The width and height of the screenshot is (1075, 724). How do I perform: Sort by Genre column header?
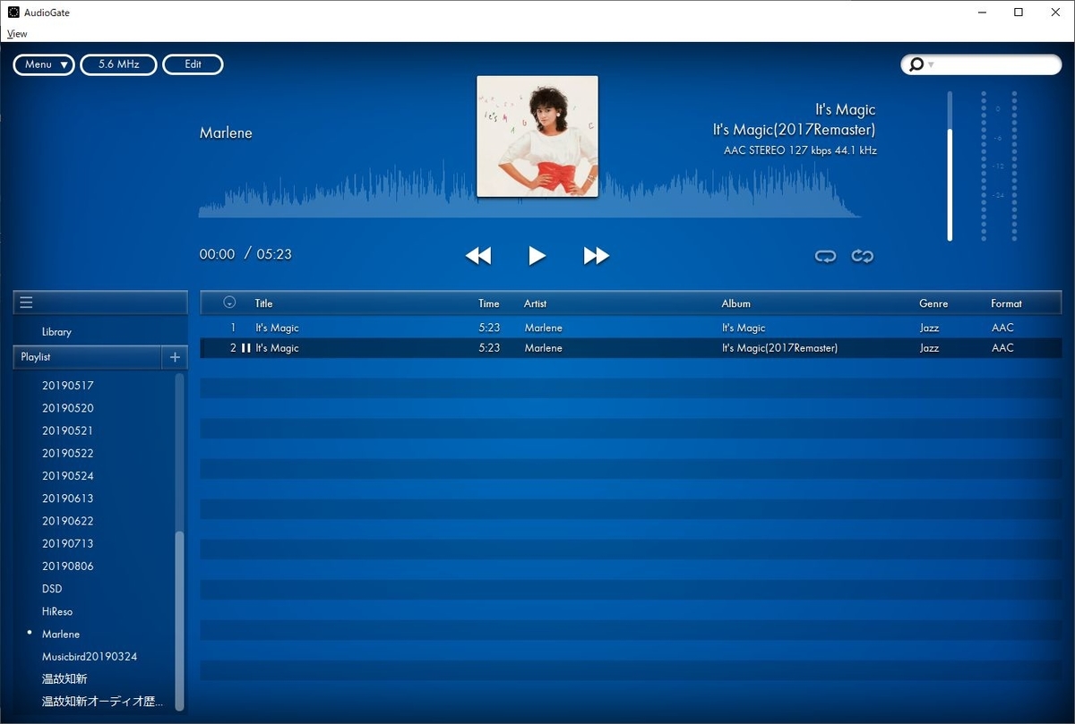coord(933,303)
